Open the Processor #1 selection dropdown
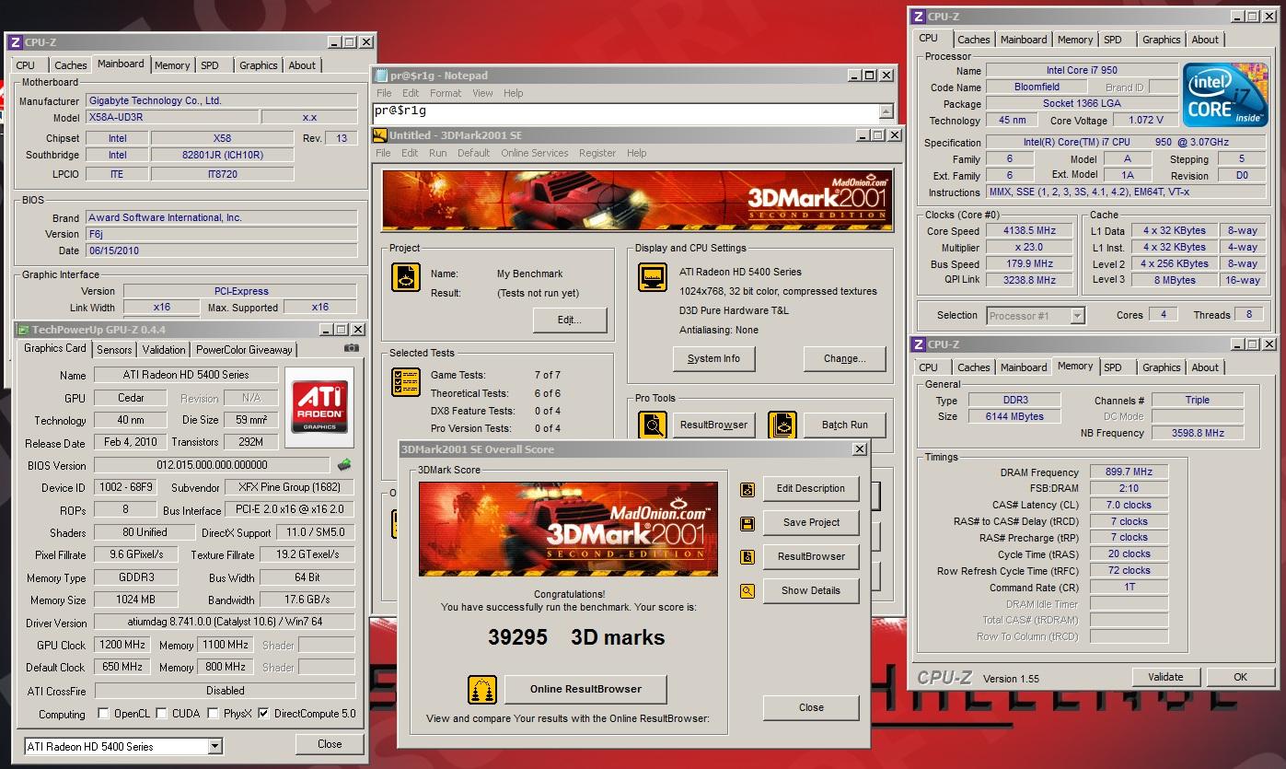Image resolution: width=1286 pixels, height=769 pixels. [x=1077, y=315]
